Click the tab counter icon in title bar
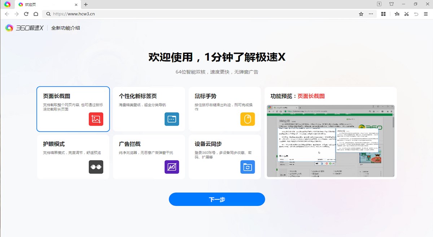The height and width of the screenshot is (237, 433). (x=379, y=4)
